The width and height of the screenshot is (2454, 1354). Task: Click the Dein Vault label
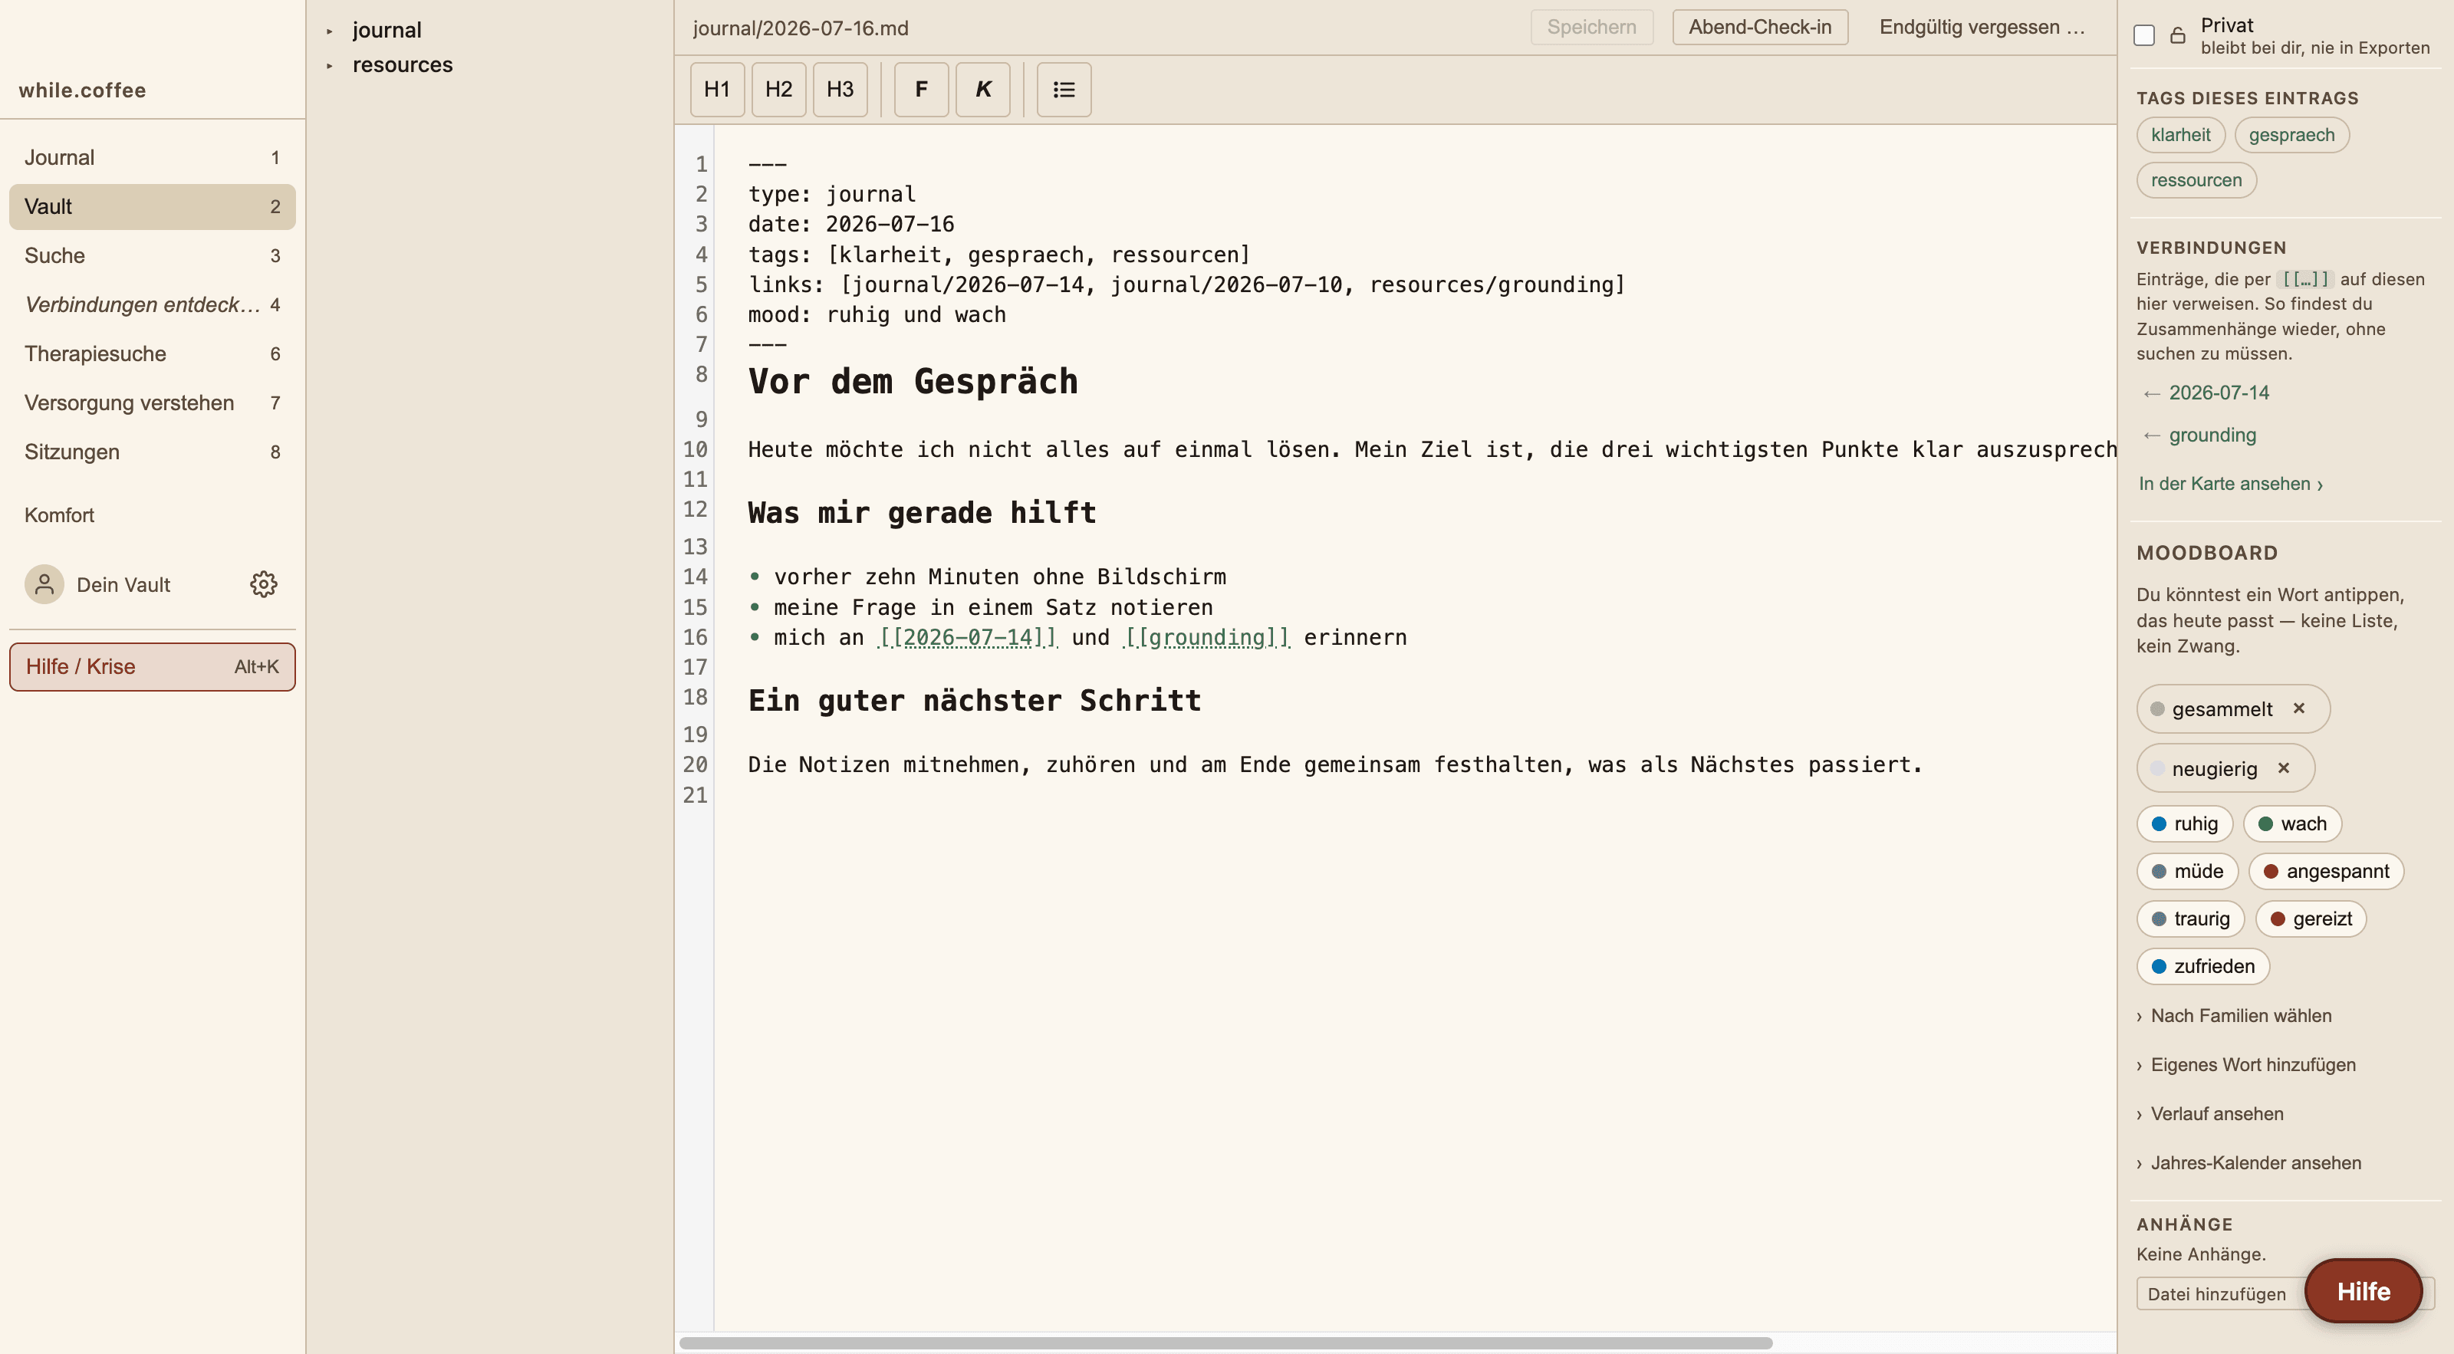pos(123,585)
